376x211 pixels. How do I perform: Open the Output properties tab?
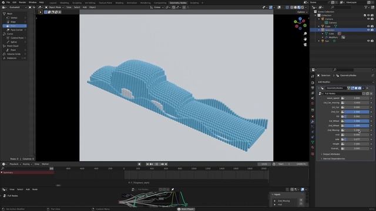pos(313,88)
